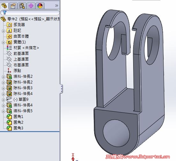Image resolution: width=176 pixels, height=161 pixels.
Task: Expand the 填料-伸長4 feature
Action: click(3, 106)
